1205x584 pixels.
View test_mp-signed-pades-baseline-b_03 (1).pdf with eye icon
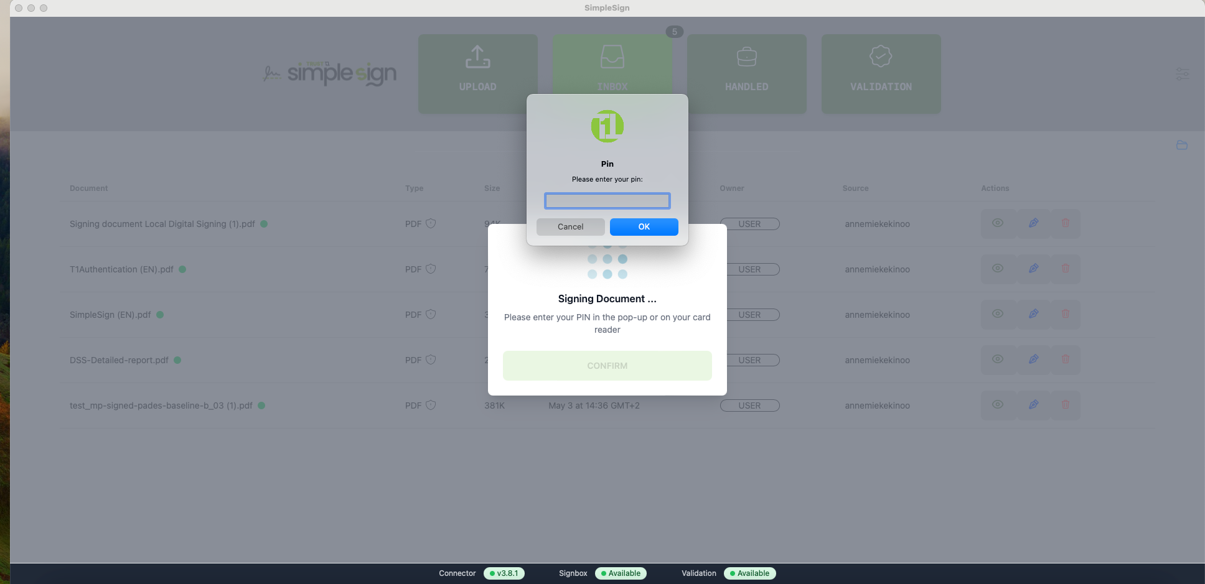[x=998, y=405]
